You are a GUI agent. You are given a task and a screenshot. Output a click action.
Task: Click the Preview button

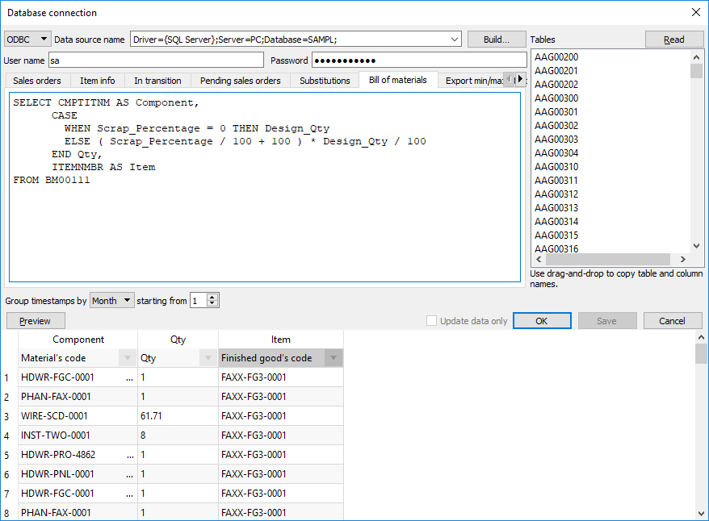(x=35, y=321)
